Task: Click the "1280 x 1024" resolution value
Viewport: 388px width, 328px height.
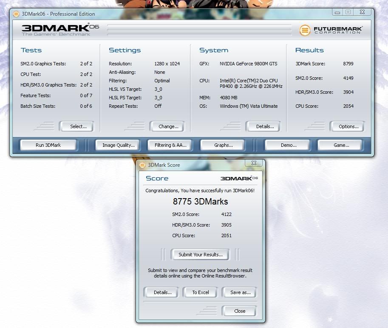Action: point(167,64)
